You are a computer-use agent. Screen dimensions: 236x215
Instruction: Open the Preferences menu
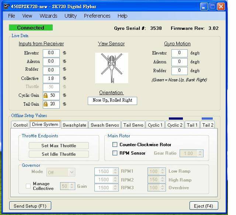click(x=97, y=16)
